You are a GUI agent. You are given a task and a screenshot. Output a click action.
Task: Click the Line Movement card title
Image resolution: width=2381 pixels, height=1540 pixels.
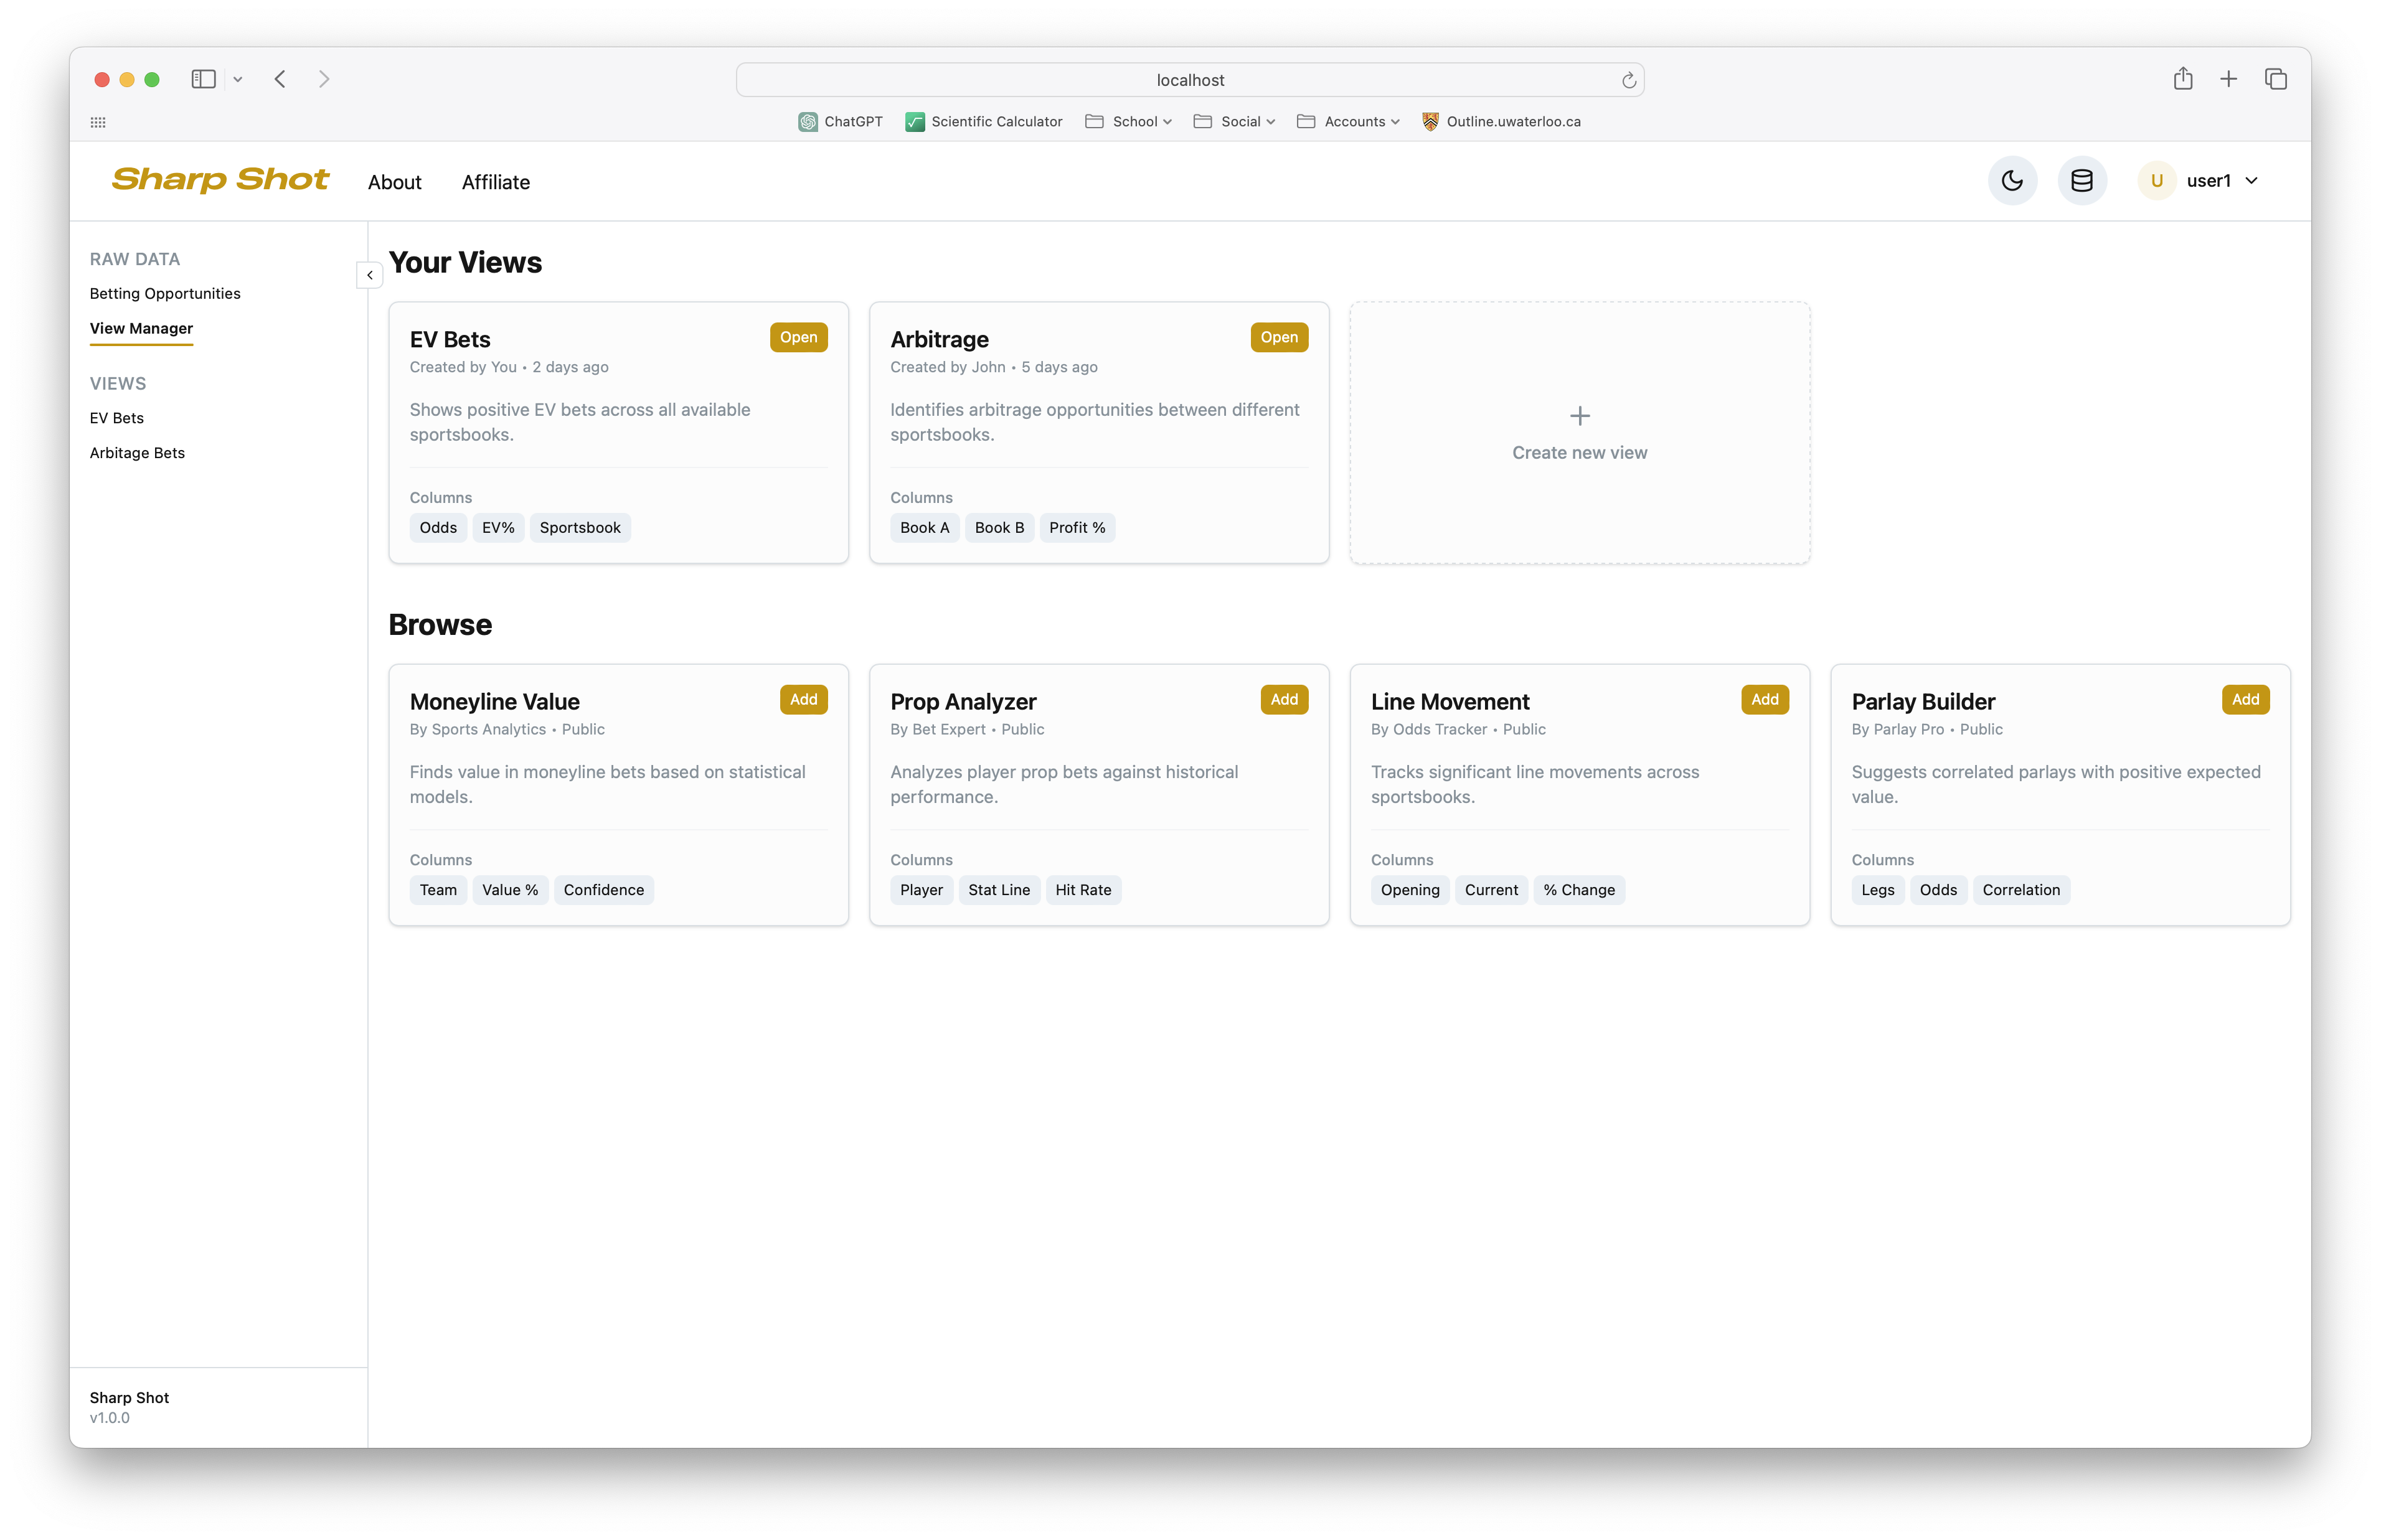1450,702
